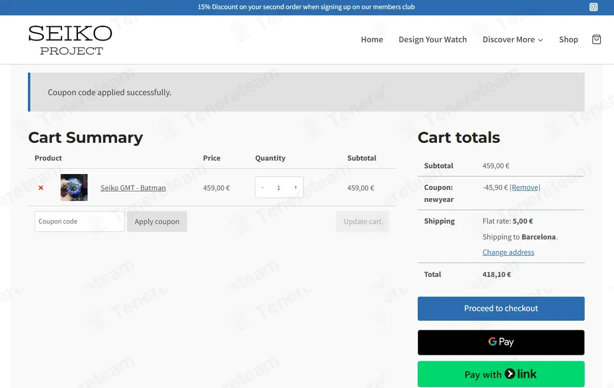Viewport: 614px width, 388px height.
Task: Click the coupon discount -45,90 €
Action: pyautogui.click(x=495, y=188)
